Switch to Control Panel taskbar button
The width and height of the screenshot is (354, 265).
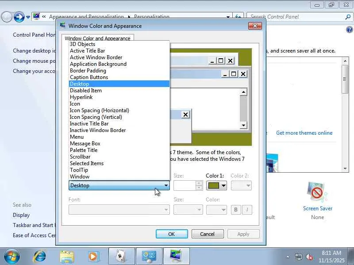click(x=149, y=257)
